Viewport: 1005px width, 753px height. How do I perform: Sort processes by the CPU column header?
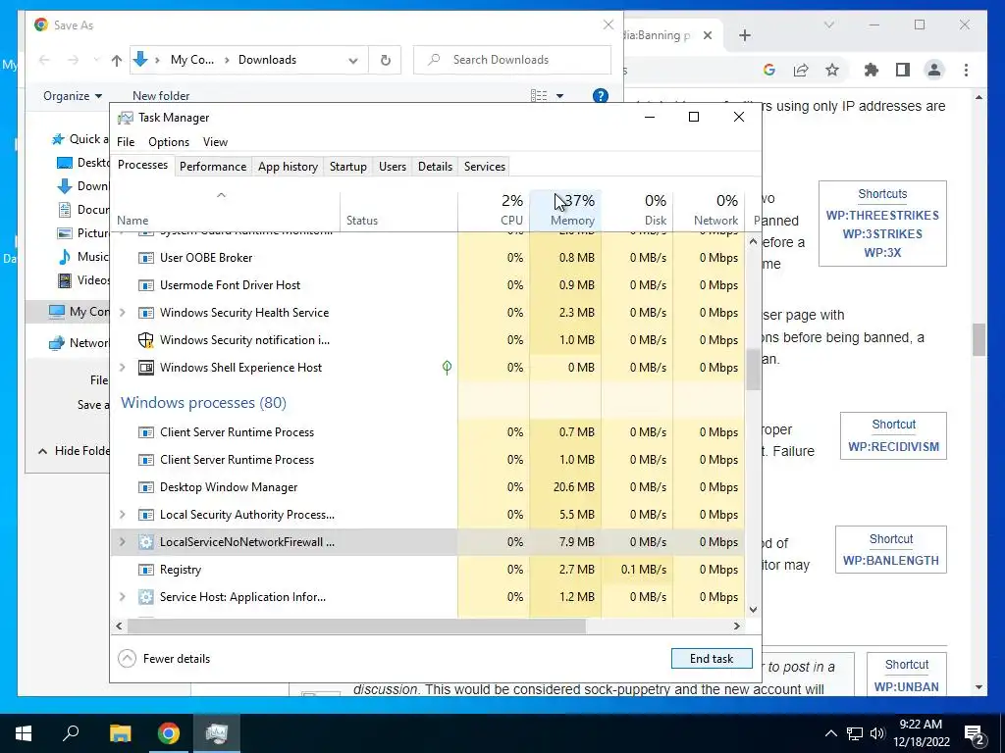coord(495,211)
